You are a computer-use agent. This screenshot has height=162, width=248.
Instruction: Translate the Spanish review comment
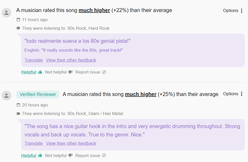pos(33,60)
